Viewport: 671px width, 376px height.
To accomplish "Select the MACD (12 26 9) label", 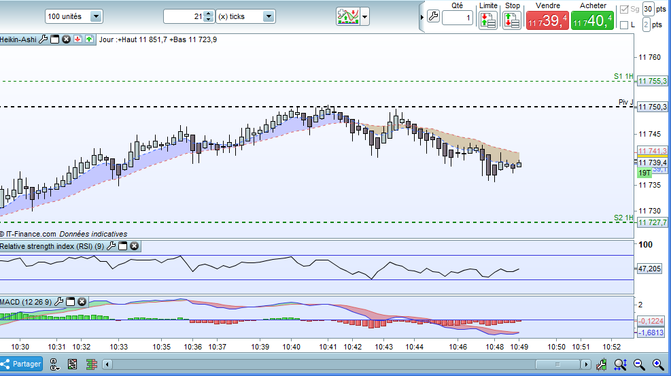I will coord(26,302).
